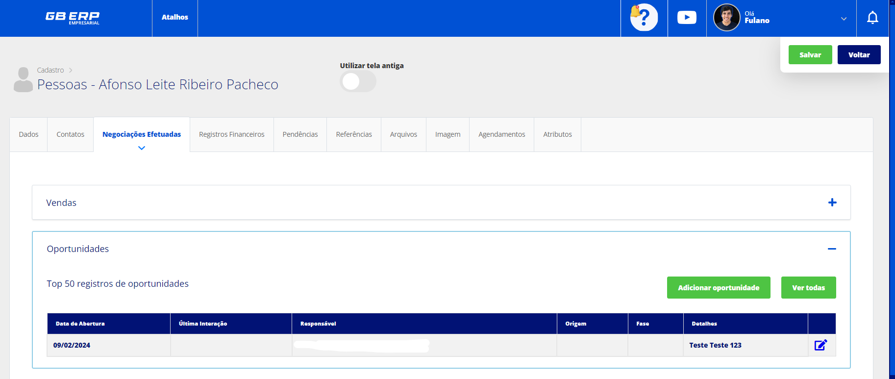
Task: Go to the Agendamentos tab
Action: tap(501, 134)
